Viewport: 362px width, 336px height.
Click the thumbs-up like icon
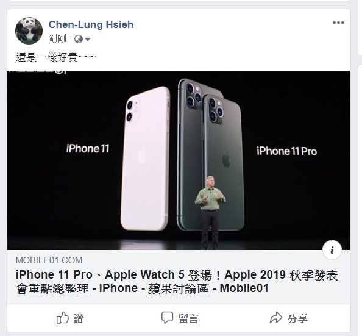tap(63, 318)
